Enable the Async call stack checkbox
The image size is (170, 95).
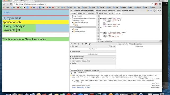(110, 46)
